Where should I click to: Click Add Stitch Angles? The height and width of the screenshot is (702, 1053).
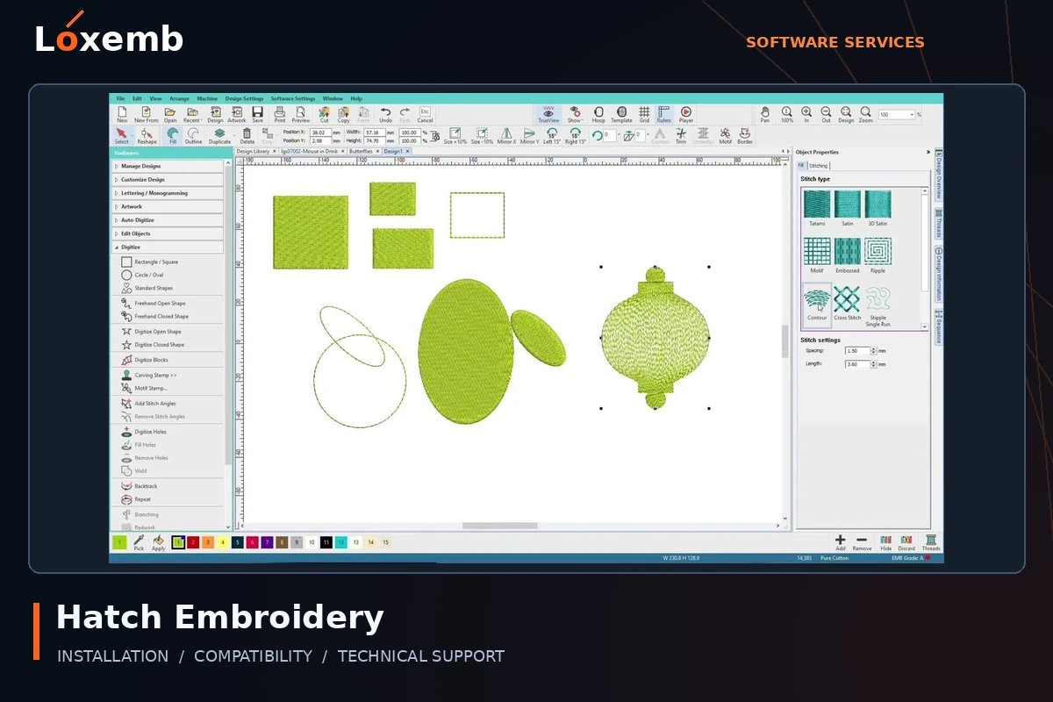[148, 404]
